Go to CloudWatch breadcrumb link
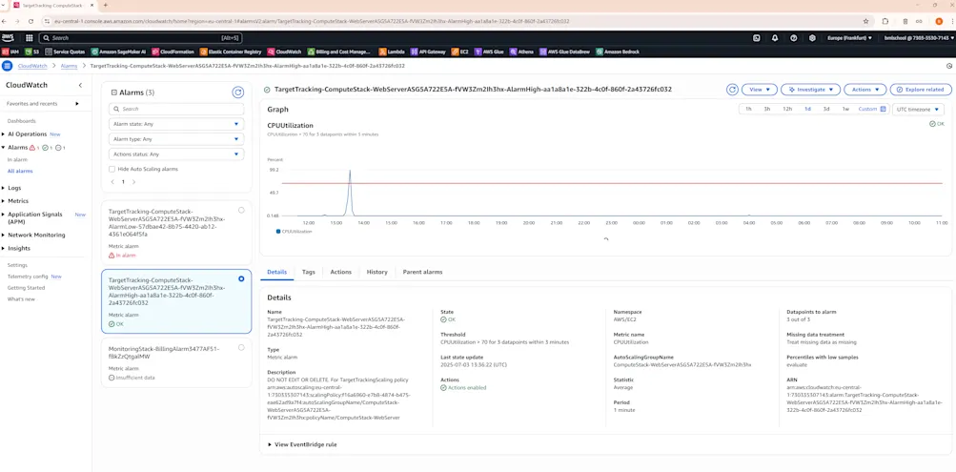This screenshot has height=472, width=956. tap(32, 66)
